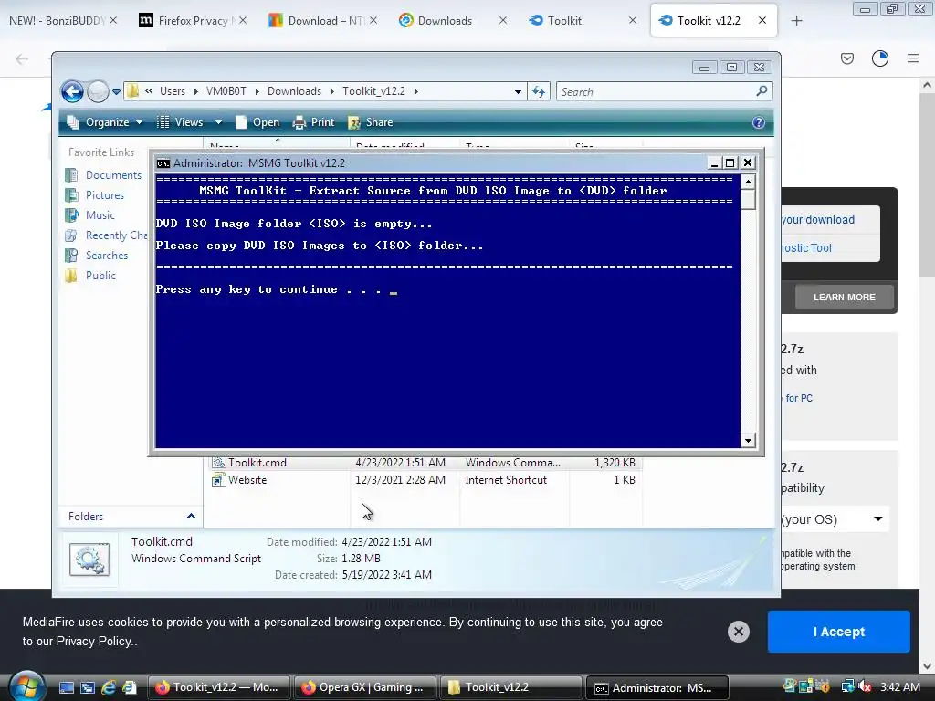Launch Internet Explorer from quick launch
The height and width of the screenshot is (701, 935).
click(x=108, y=688)
